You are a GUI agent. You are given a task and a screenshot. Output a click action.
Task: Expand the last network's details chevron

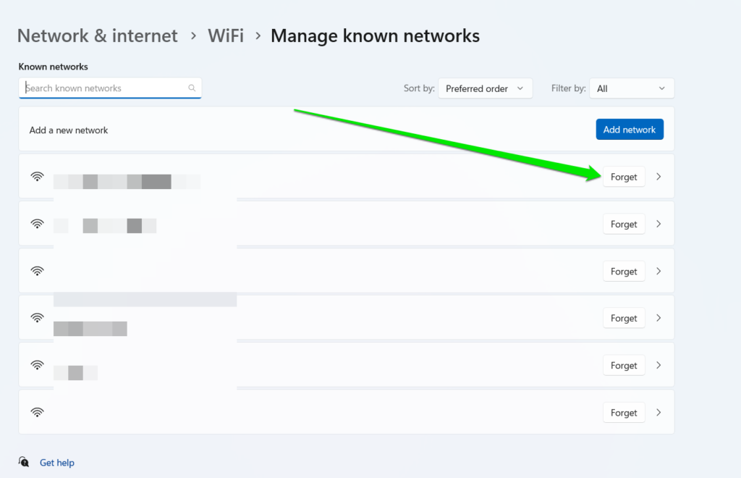pos(659,413)
